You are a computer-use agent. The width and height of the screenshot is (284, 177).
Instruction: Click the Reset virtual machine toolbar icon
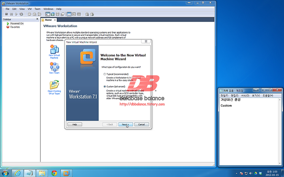pos(21,14)
